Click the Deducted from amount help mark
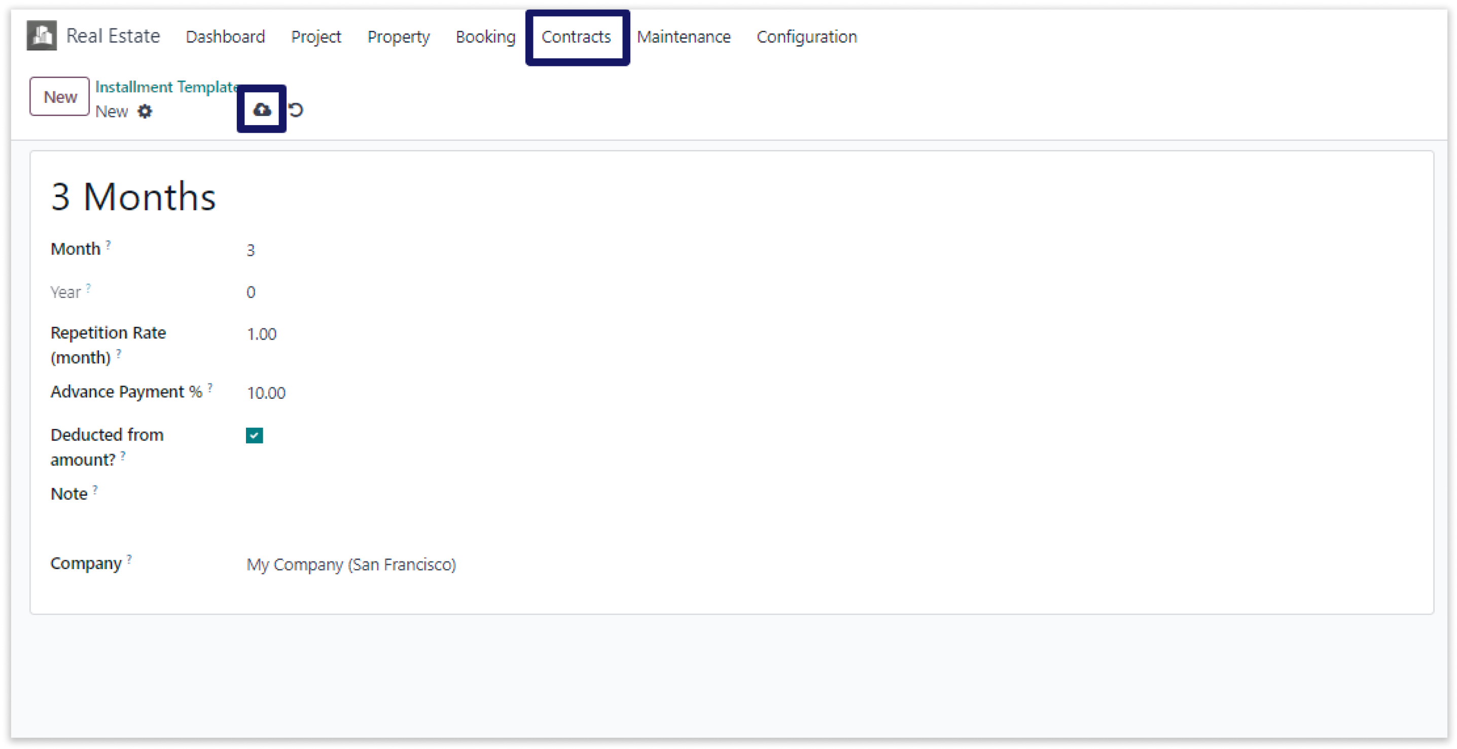The width and height of the screenshot is (1457, 749). (x=123, y=455)
